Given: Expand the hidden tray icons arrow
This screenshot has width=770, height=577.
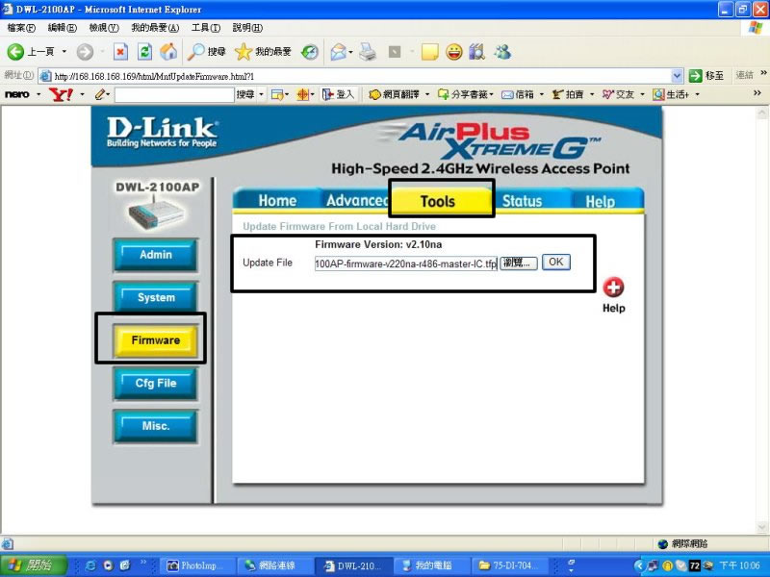Looking at the screenshot, I should [638, 565].
